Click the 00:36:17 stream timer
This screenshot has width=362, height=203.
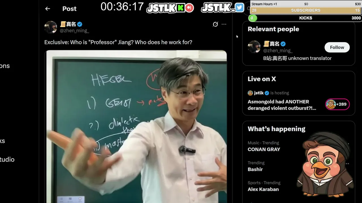(x=122, y=7)
